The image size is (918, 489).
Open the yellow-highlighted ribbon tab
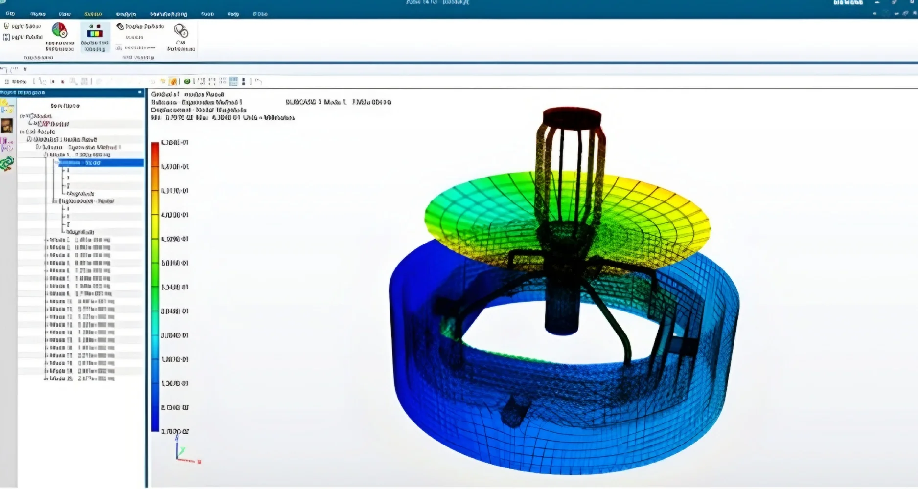(x=93, y=14)
